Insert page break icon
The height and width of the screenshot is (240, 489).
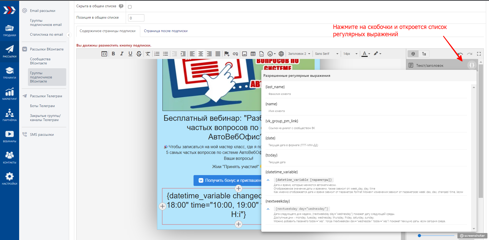pos(262,54)
